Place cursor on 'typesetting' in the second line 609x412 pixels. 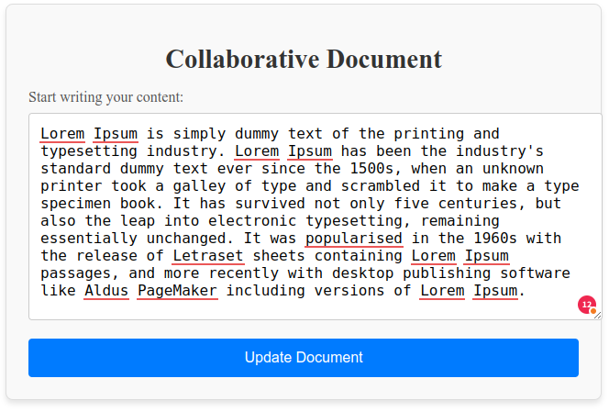[89, 151]
